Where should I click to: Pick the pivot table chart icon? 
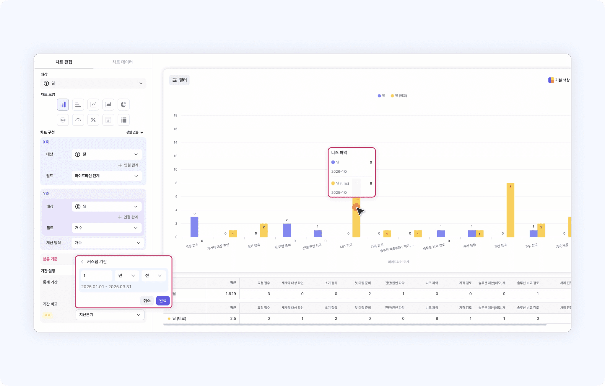pyautogui.click(x=123, y=120)
